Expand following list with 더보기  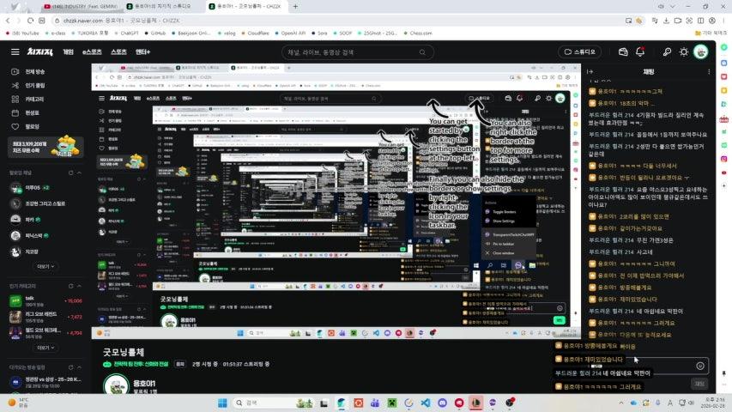[x=45, y=266]
